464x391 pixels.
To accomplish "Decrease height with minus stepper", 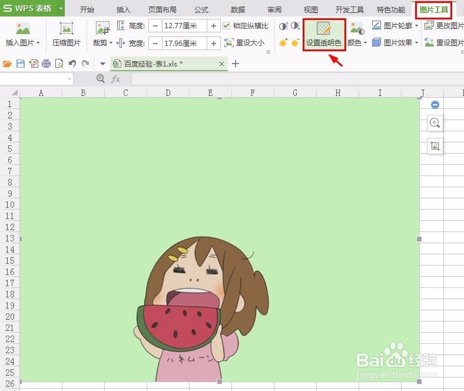I will [155, 26].
